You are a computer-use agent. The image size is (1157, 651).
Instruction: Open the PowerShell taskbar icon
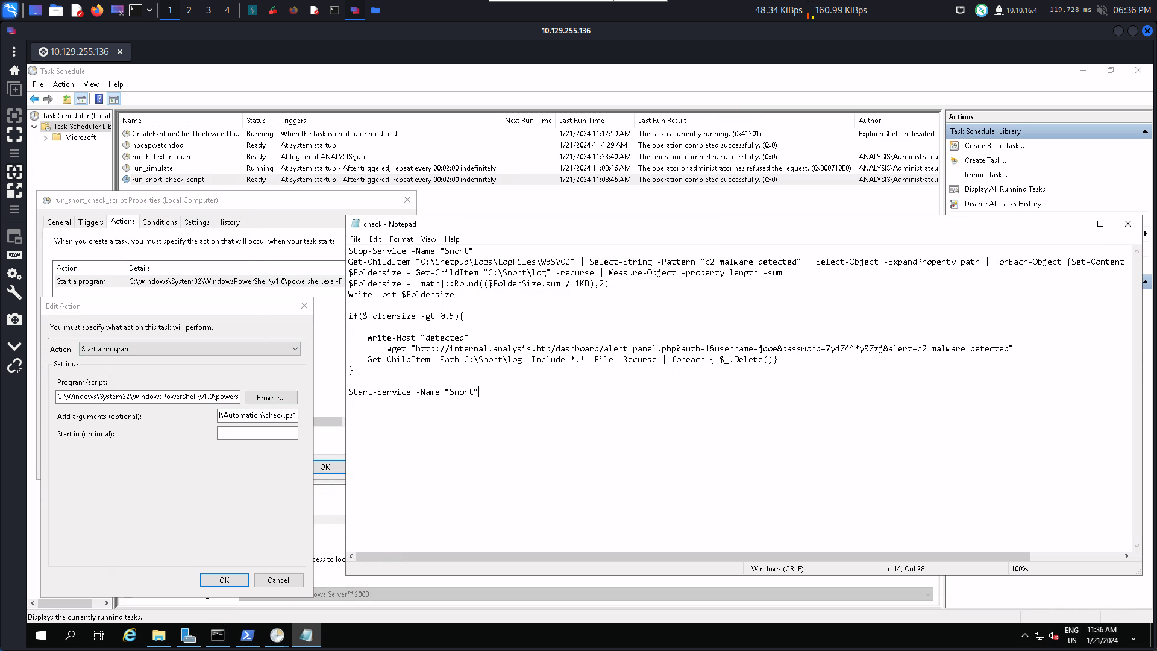[247, 635]
